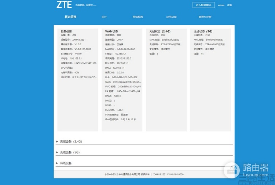Click the 无线状态 (5G) panel heading
Viewport: 275px width, 185px height.
point(203,31)
